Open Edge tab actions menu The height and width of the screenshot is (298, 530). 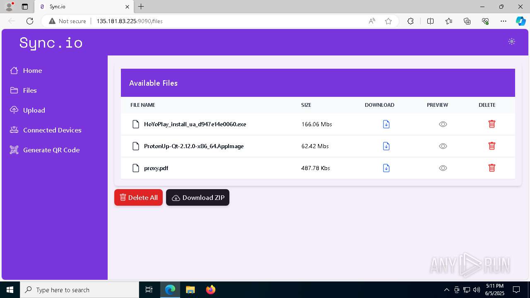[x=25, y=7]
